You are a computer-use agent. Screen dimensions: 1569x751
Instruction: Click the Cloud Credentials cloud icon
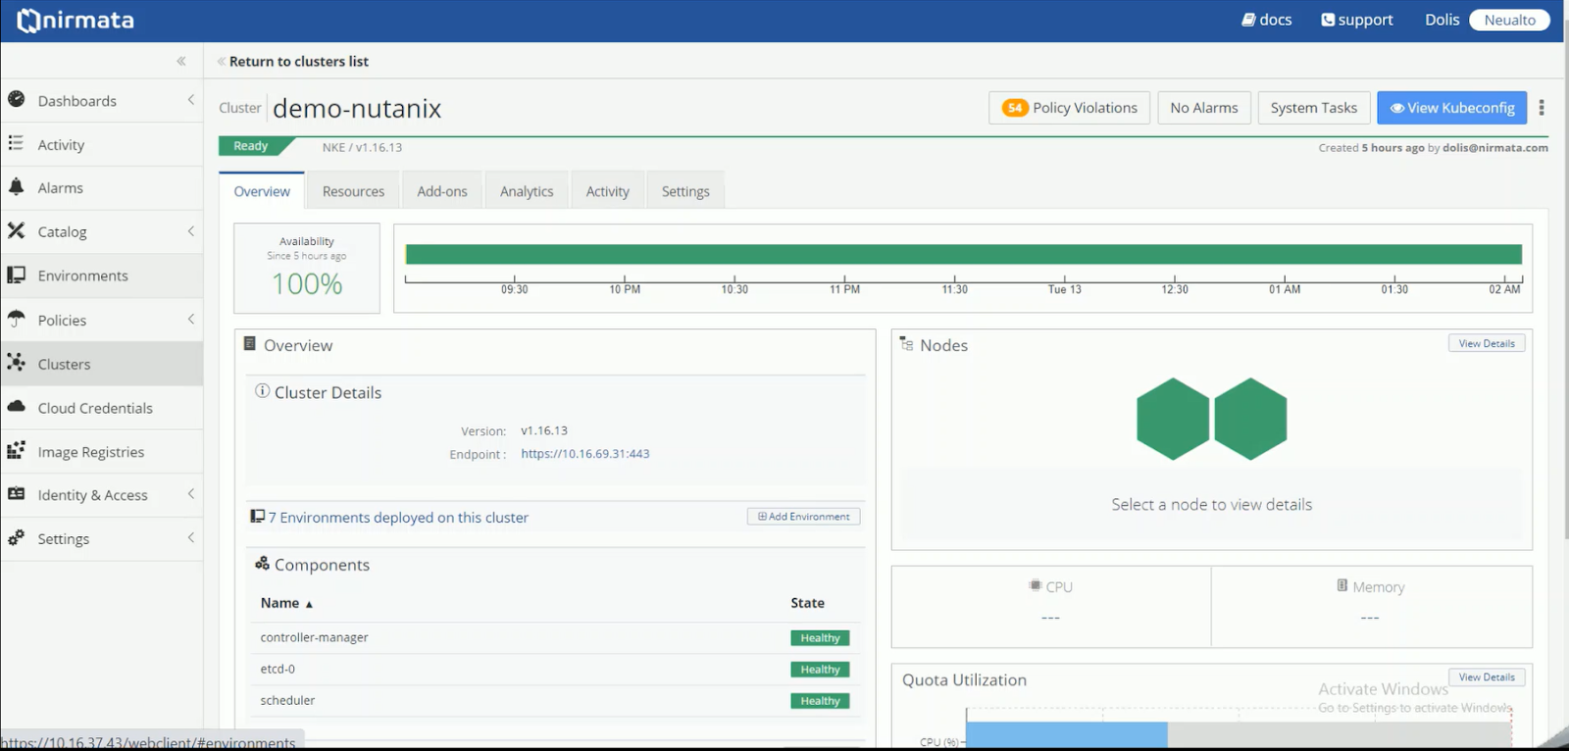[x=17, y=406]
